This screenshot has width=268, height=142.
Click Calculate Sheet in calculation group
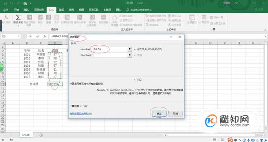point(218,24)
